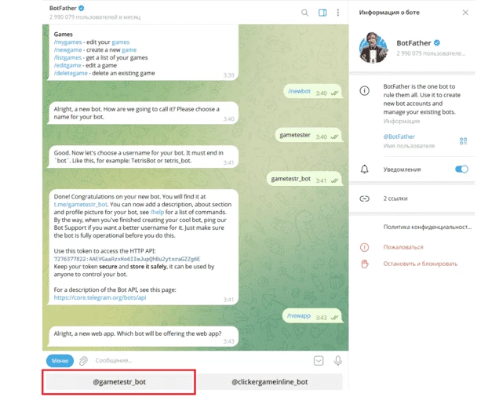Screen dimensions: 499x408
Task: Close the bot information panel
Action: click(x=465, y=13)
